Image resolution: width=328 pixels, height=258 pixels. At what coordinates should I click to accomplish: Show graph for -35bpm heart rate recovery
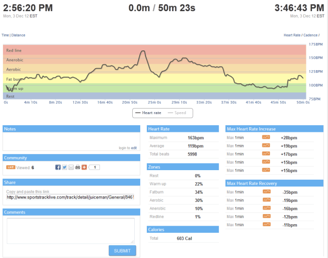pyautogui.click(x=266, y=192)
